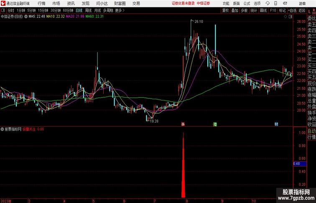This screenshot has height=203, width=316.
Task: Click the 复权 button
Action: tap(226, 10)
